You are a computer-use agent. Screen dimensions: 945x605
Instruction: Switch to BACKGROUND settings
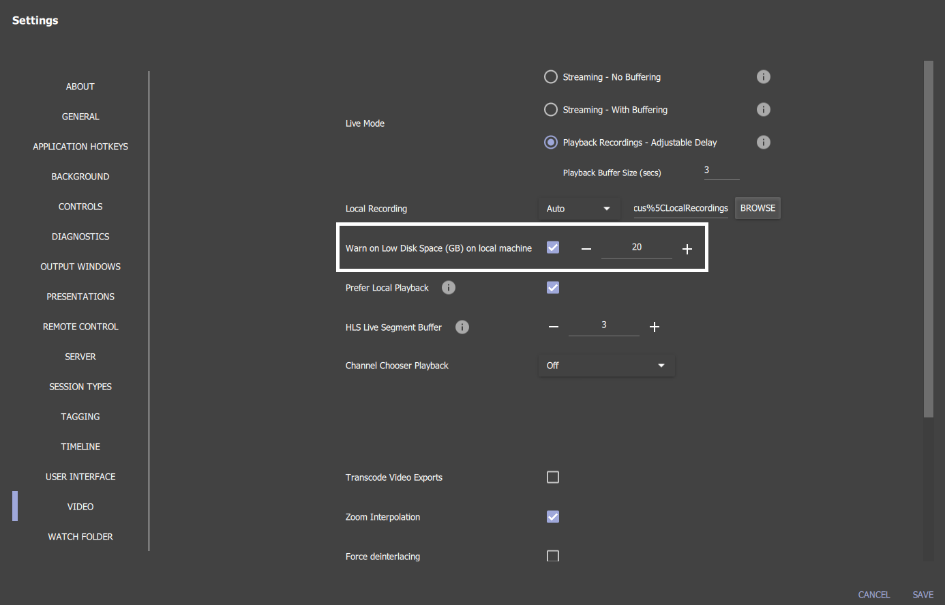[80, 177]
